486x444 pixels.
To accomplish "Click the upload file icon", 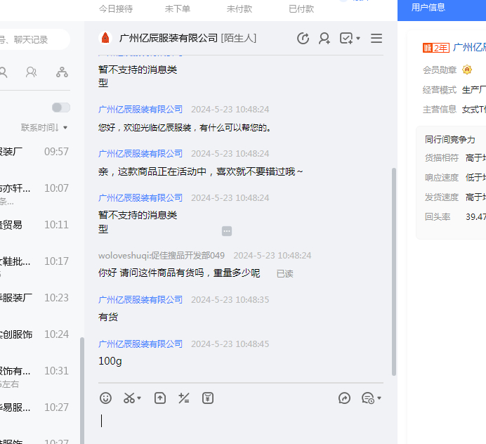I will [160, 398].
